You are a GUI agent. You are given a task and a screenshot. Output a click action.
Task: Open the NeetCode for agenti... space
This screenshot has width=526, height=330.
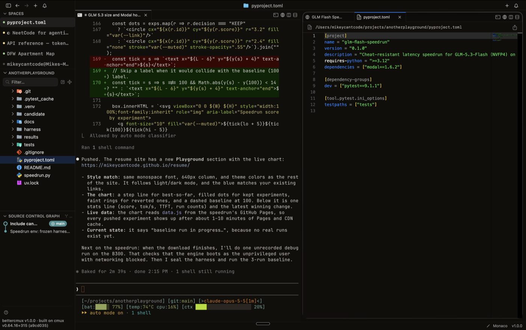(38, 33)
